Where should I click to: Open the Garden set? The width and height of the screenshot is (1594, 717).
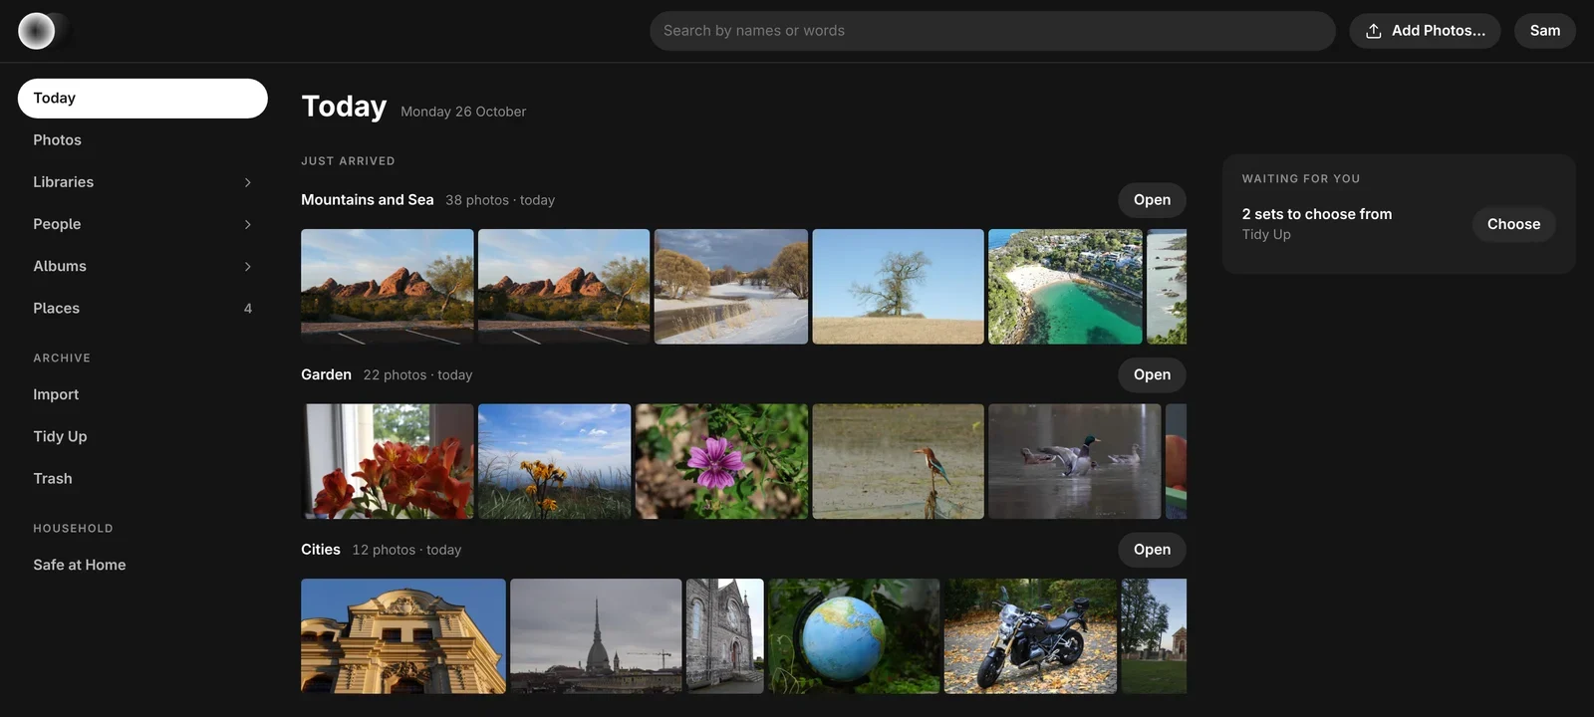tap(1152, 374)
